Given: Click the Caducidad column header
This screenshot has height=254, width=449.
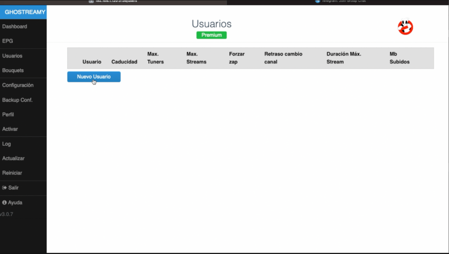Looking at the screenshot, I should pyautogui.click(x=124, y=62).
